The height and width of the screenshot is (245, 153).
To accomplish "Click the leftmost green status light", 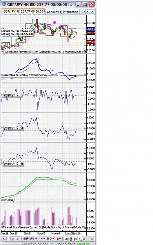I will click(79, 244).
